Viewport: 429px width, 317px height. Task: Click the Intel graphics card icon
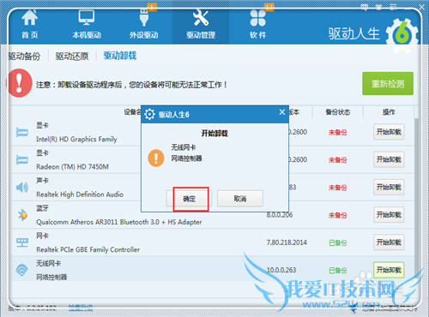coord(22,132)
